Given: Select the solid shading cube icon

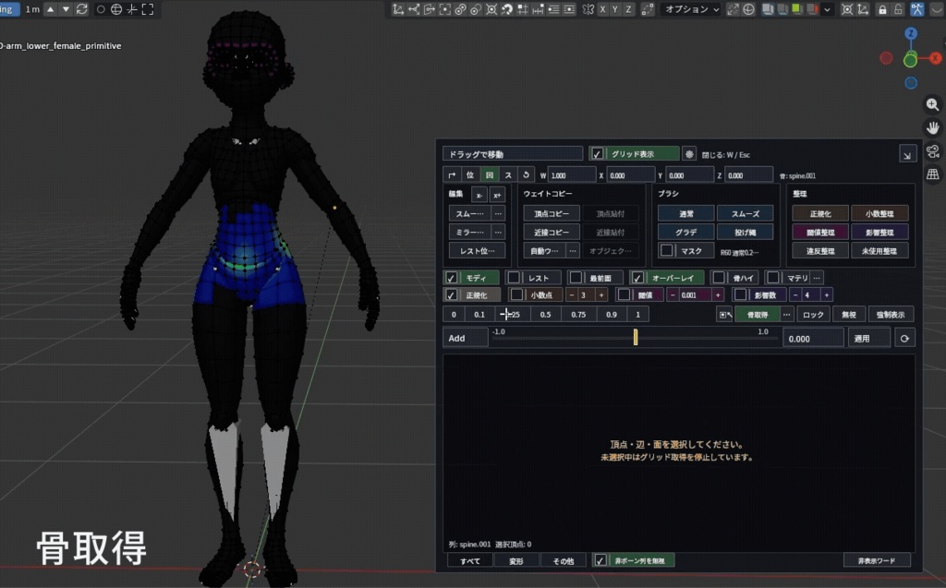Looking at the screenshot, I should 768,9.
